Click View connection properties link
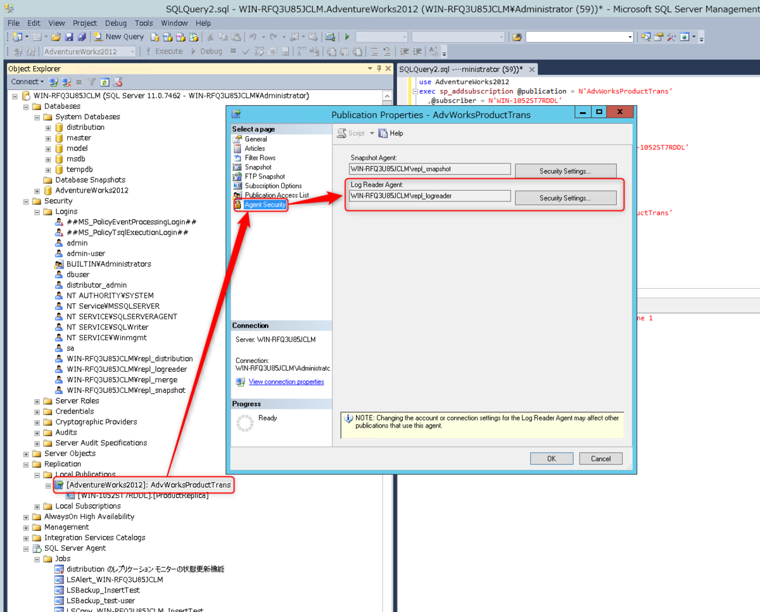 (286, 381)
